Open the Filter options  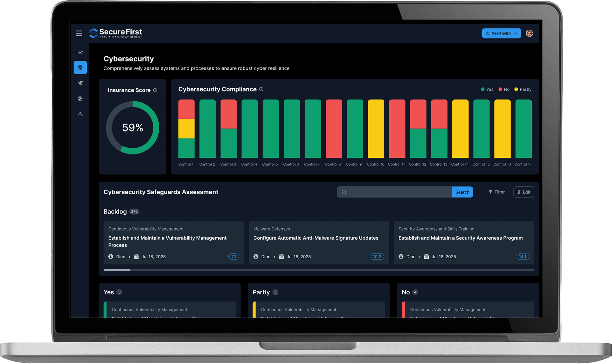(497, 192)
